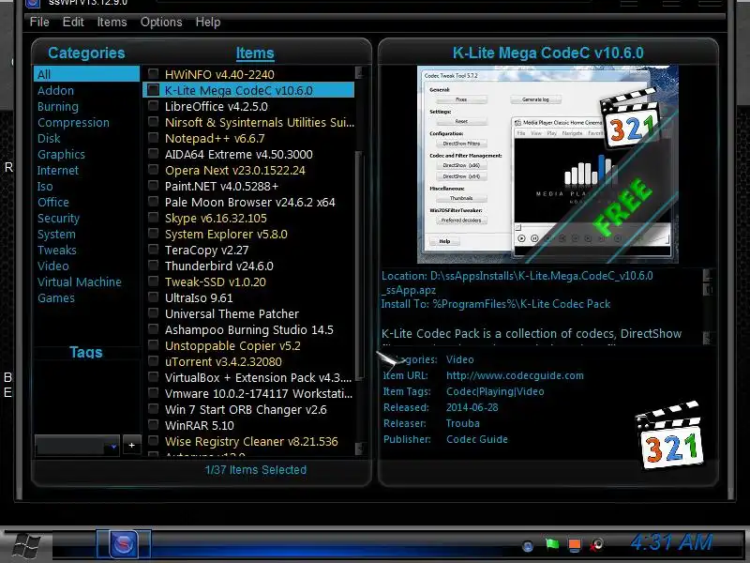The height and width of the screenshot is (563, 750).
Task: Open the File menu
Action: (39, 22)
